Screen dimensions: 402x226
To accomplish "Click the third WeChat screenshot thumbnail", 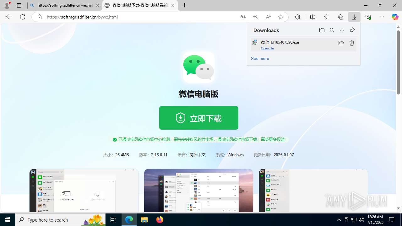I will pyautogui.click(x=313, y=191).
